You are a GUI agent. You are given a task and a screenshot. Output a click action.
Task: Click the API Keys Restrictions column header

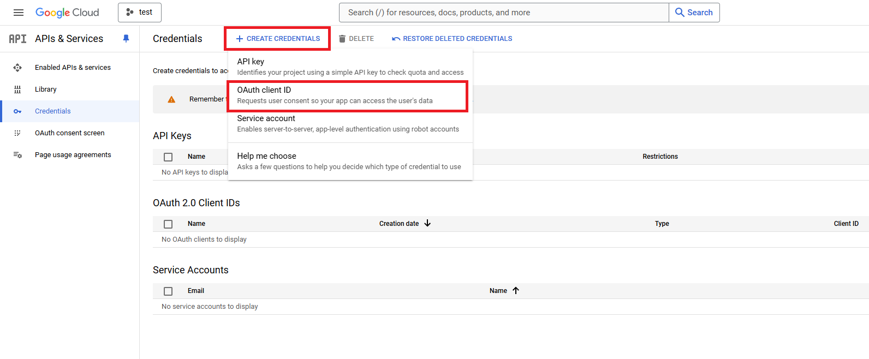660,157
